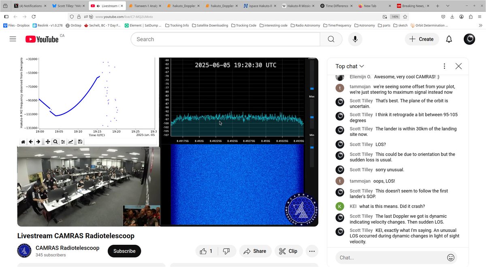486x267 pixels.
Task: Mute tab audio on Livestream tab
Action: coord(98,6)
